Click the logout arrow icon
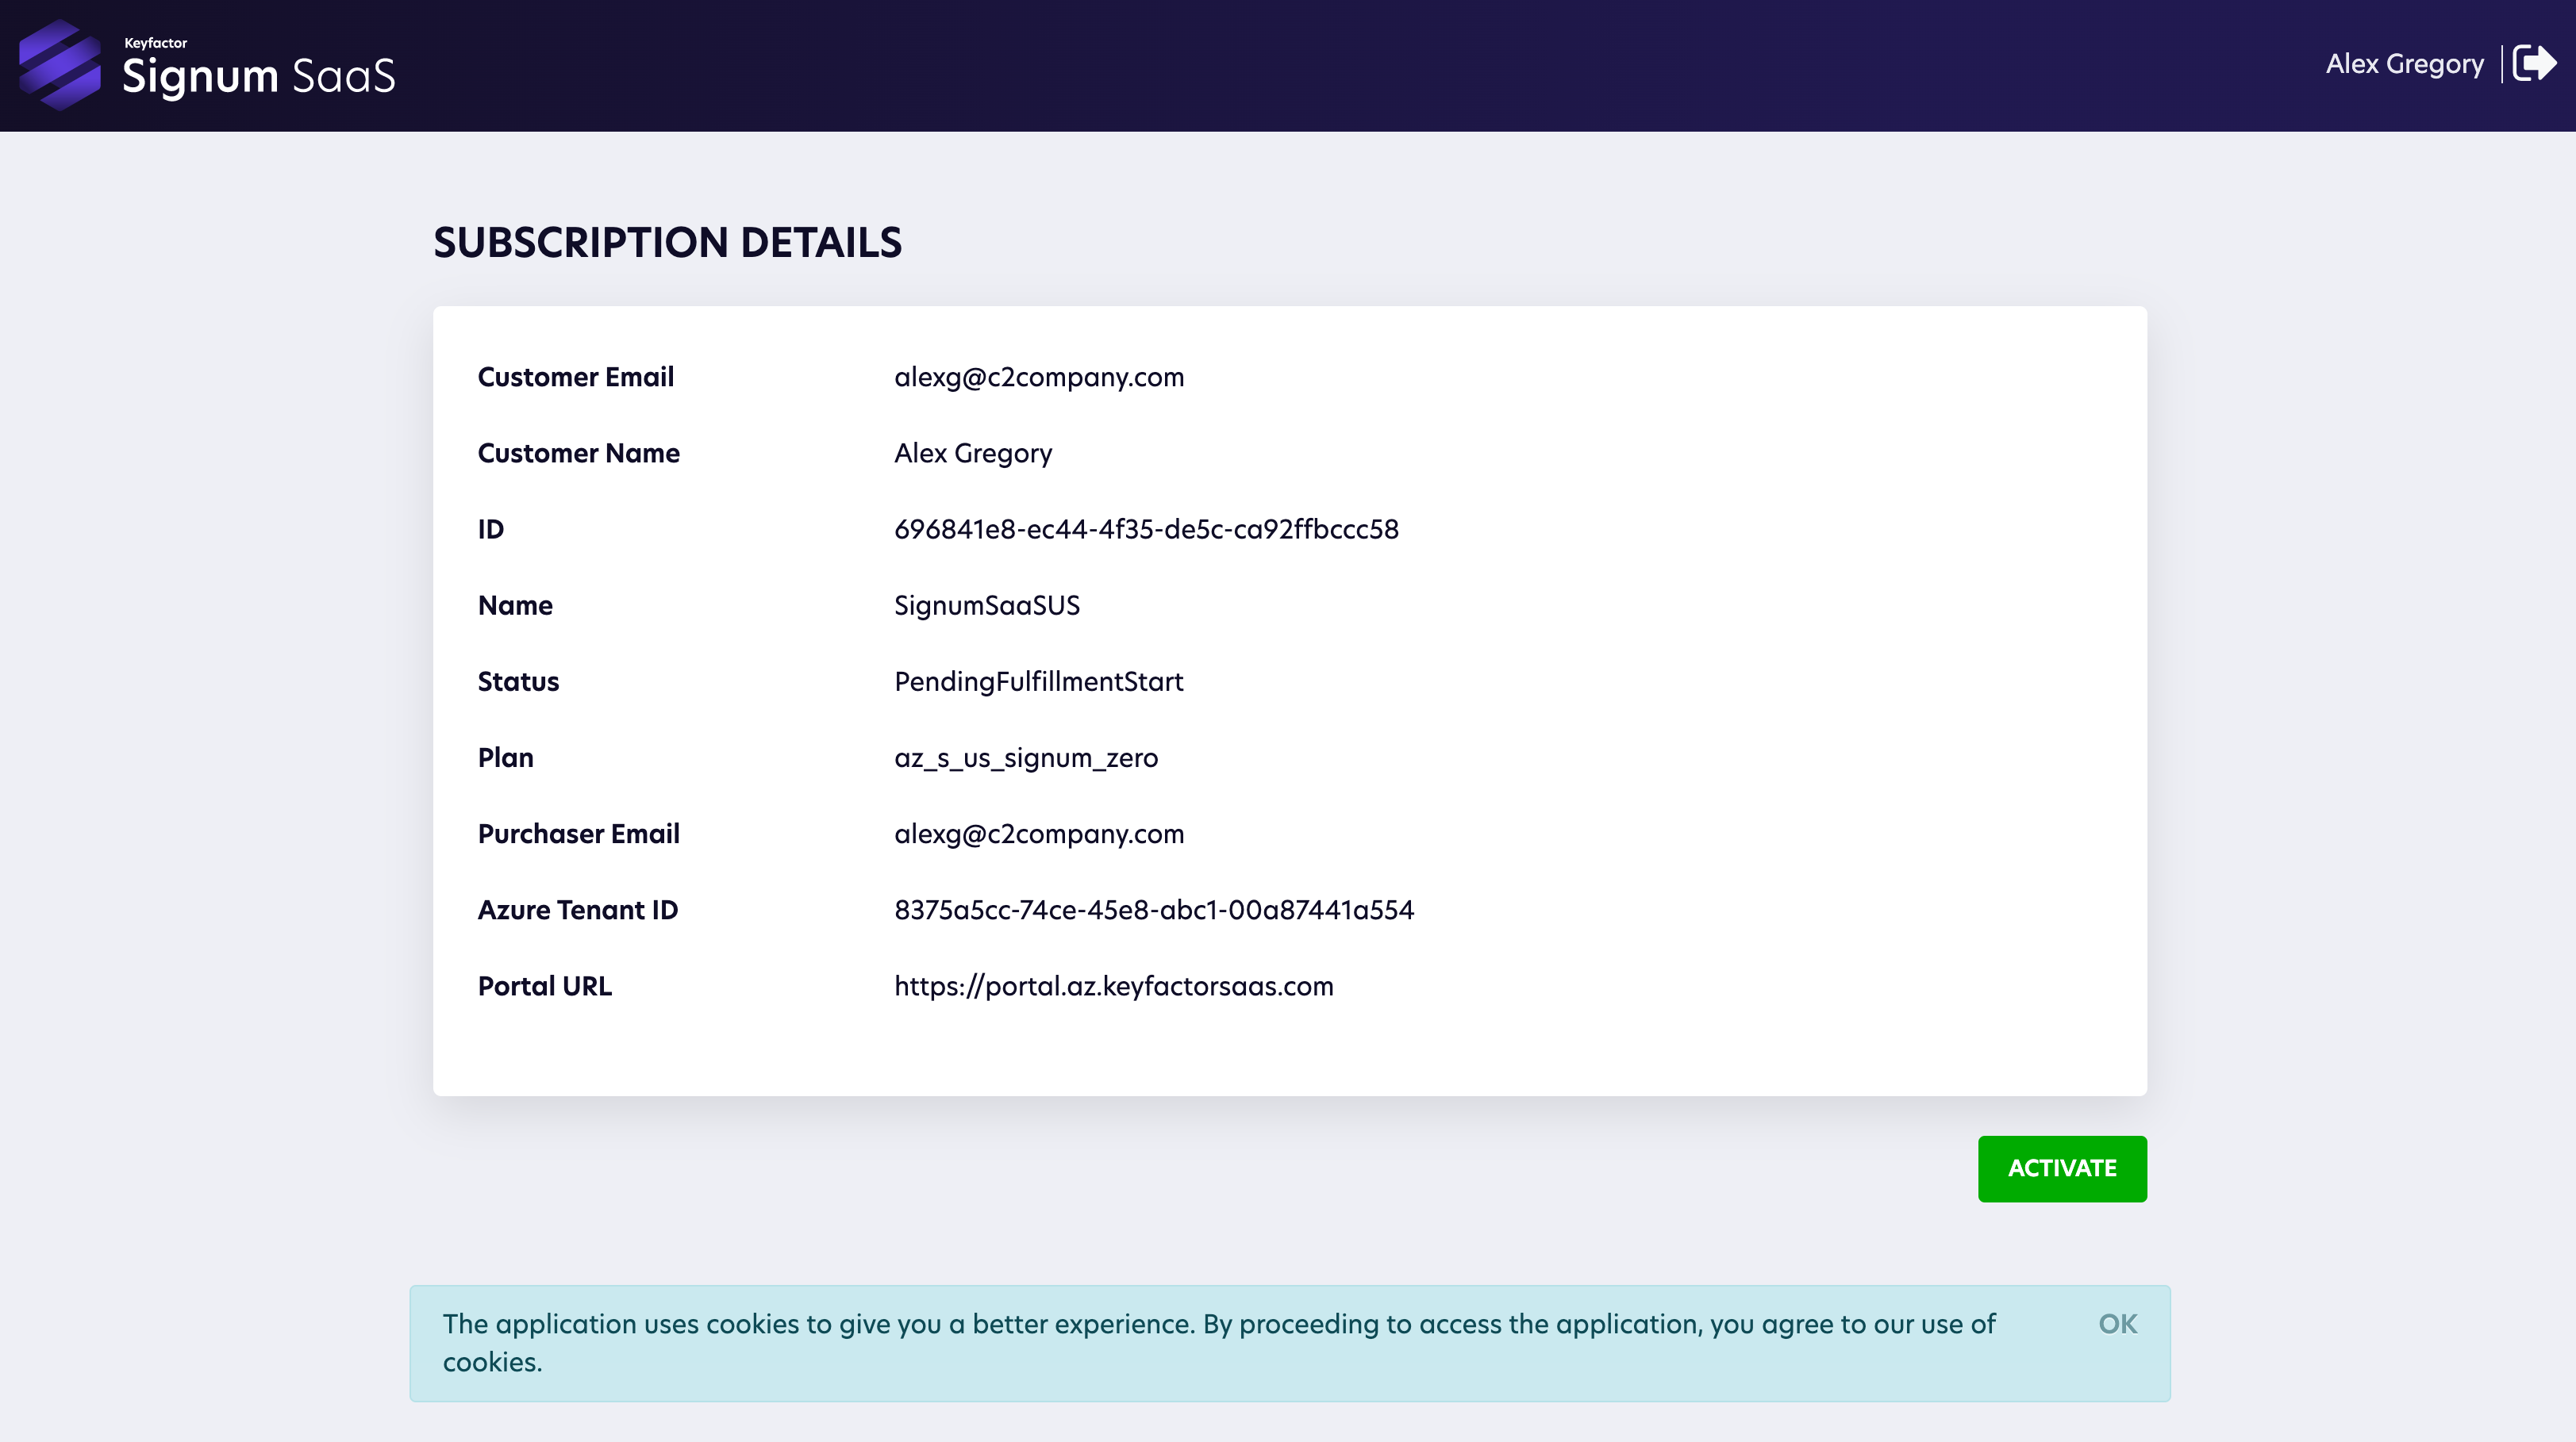 click(x=2534, y=64)
